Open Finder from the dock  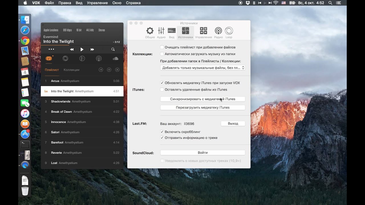click(25, 20)
